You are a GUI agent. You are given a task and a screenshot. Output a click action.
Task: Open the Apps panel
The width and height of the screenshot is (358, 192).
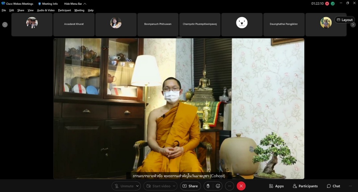click(x=276, y=186)
